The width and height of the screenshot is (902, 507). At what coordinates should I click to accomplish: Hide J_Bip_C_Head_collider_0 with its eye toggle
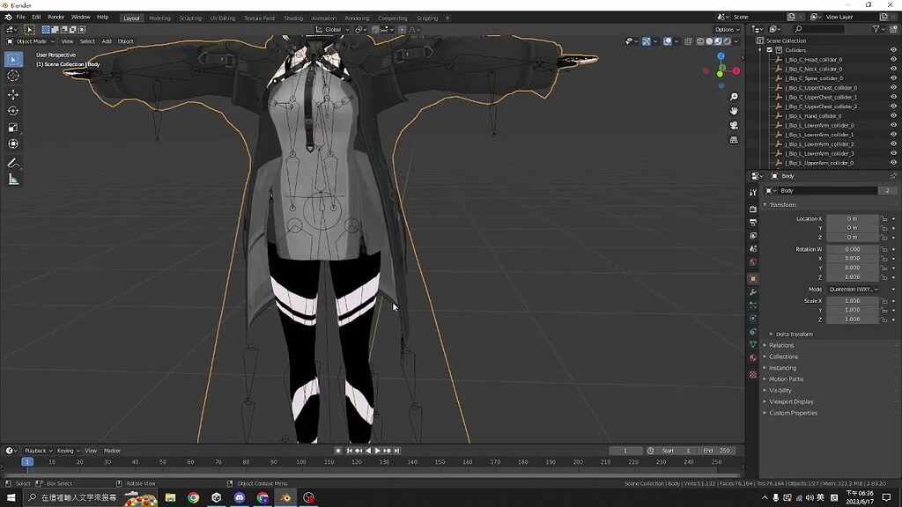click(893, 59)
